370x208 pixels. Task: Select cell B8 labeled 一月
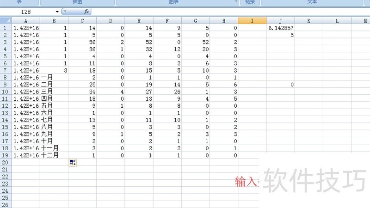[x=54, y=78]
